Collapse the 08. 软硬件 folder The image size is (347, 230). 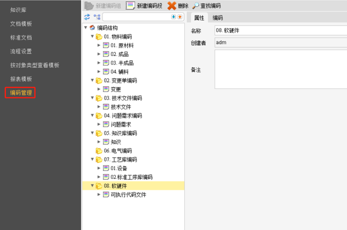92,186
